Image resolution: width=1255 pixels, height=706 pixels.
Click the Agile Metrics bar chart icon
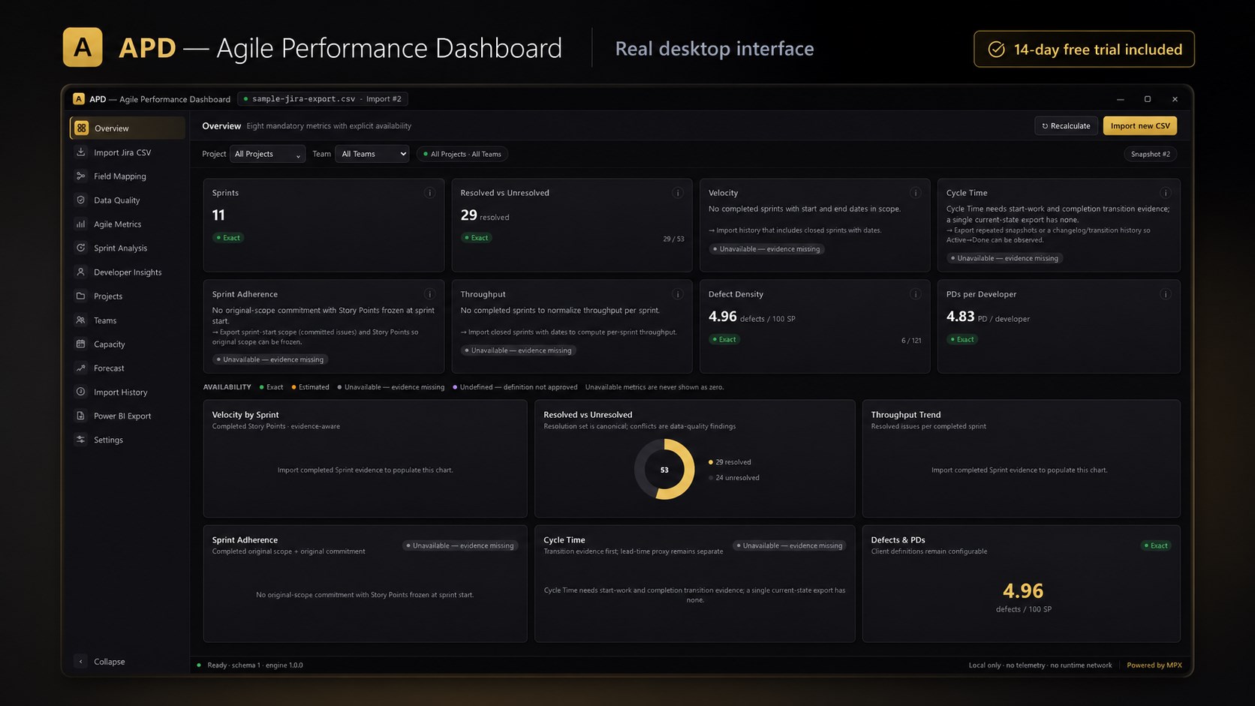80,224
